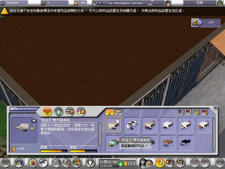Click the 裝飾 decoration rating bar
This screenshot has height=169, width=225.
click(x=83, y=151)
